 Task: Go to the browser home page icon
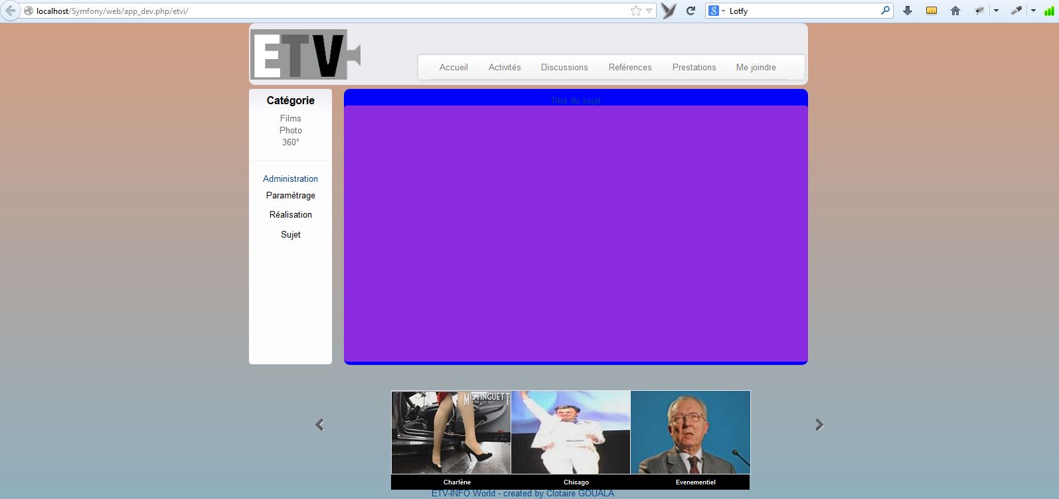(955, 11)
